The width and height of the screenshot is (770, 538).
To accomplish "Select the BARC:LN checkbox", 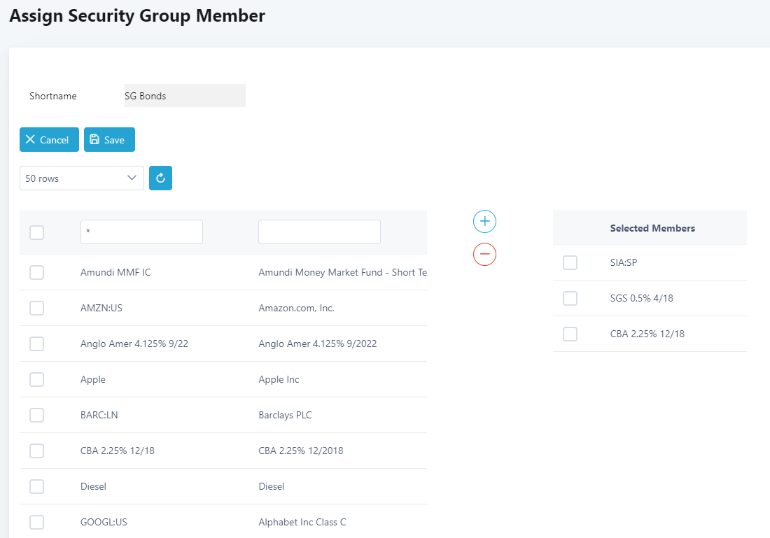I will 37,416.
